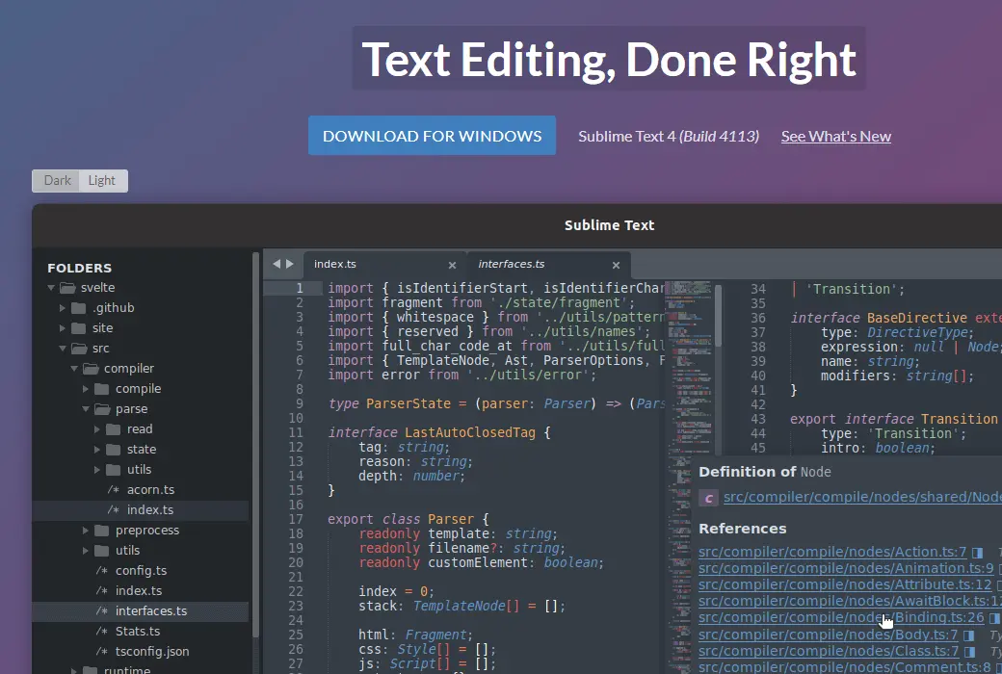The height and width of the screenshot is (674, 1002).
Task: Click the file icon beside config.ts
Action: [101, 571]
